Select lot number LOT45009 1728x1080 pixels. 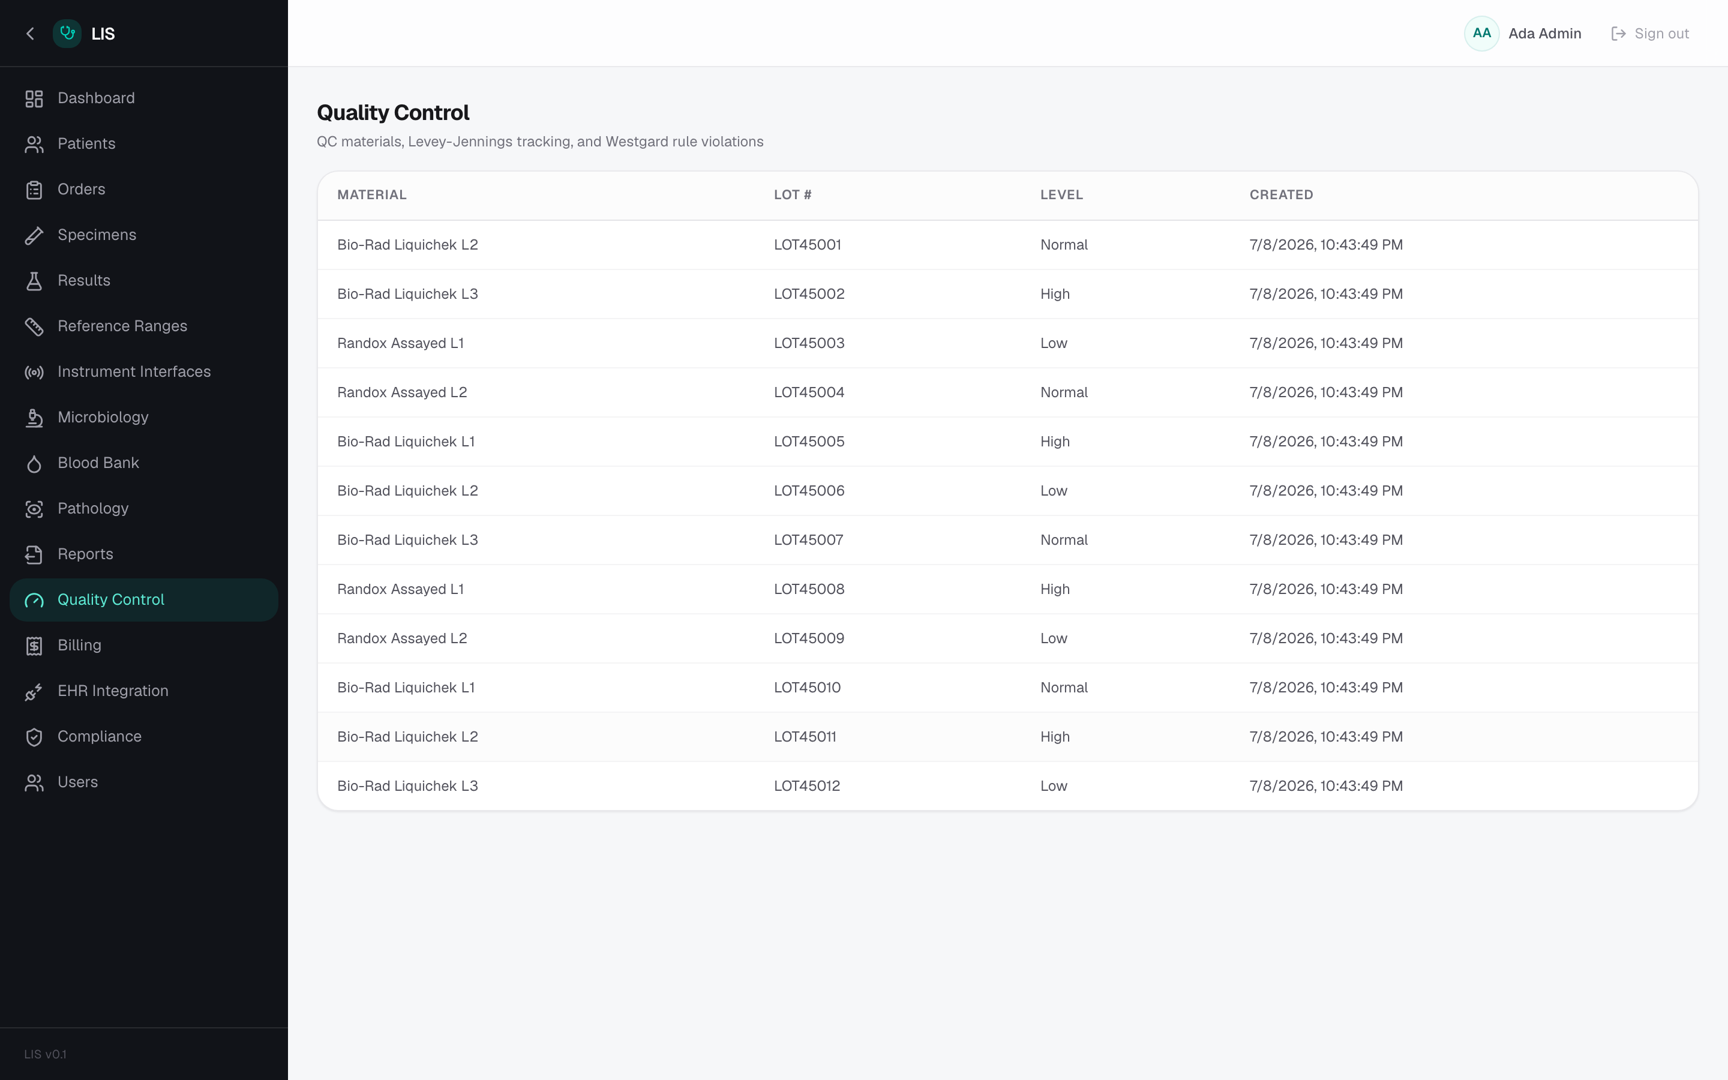click(809, 638)
